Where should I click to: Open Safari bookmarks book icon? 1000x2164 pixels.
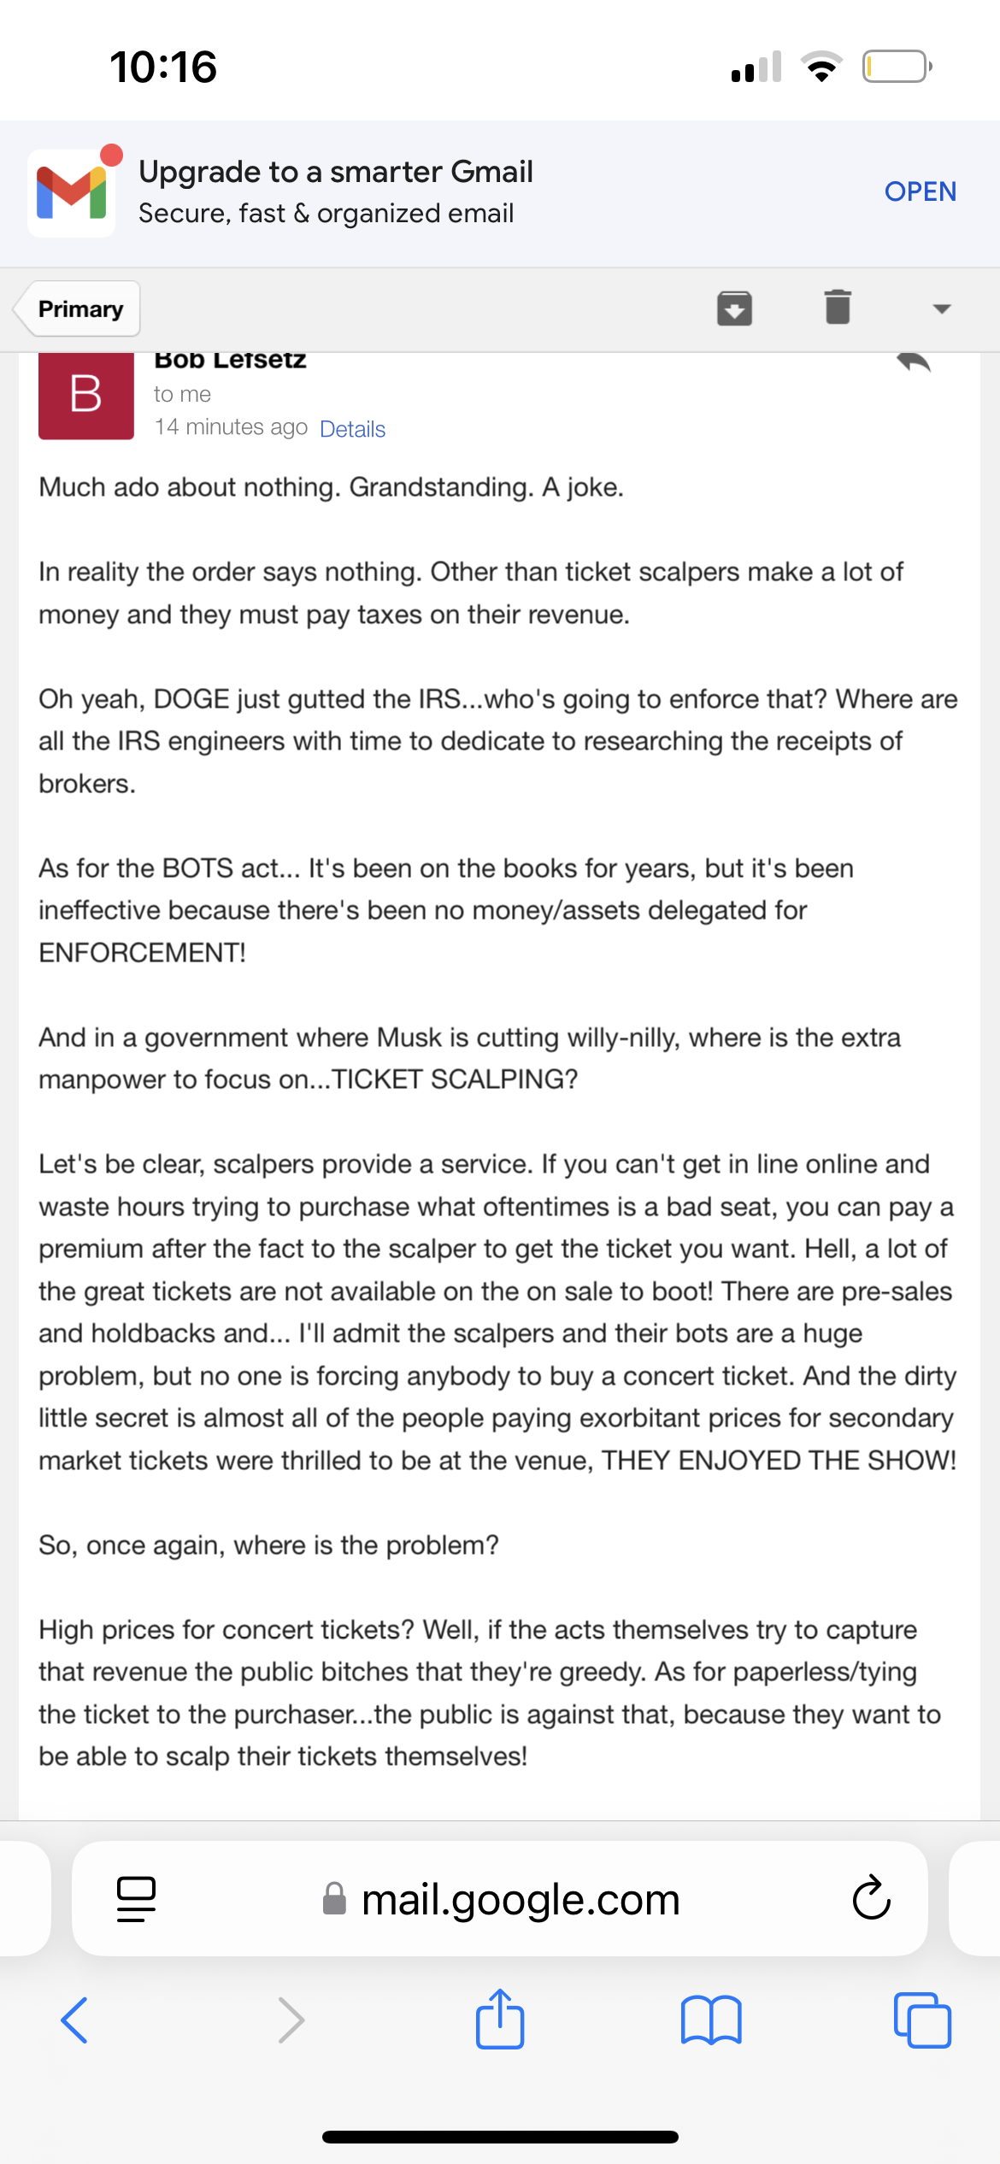[711, 2020]
